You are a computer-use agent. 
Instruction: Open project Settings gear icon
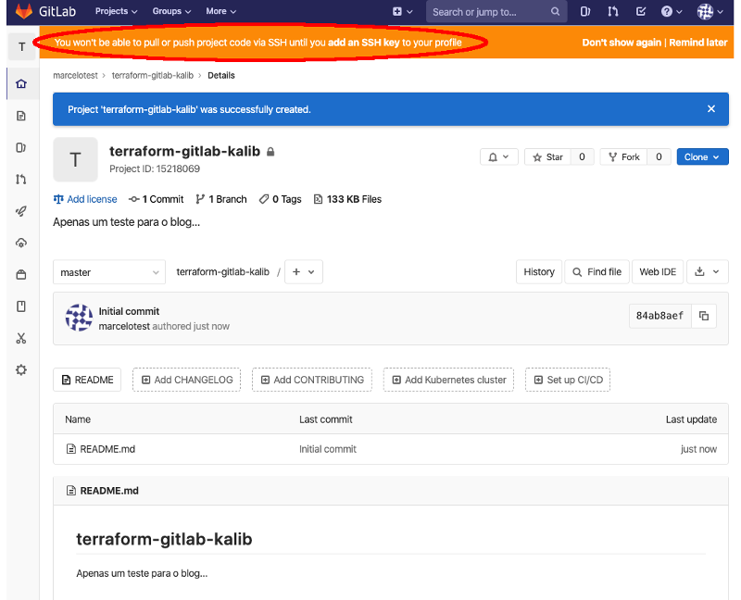click(x=20, y=369)
